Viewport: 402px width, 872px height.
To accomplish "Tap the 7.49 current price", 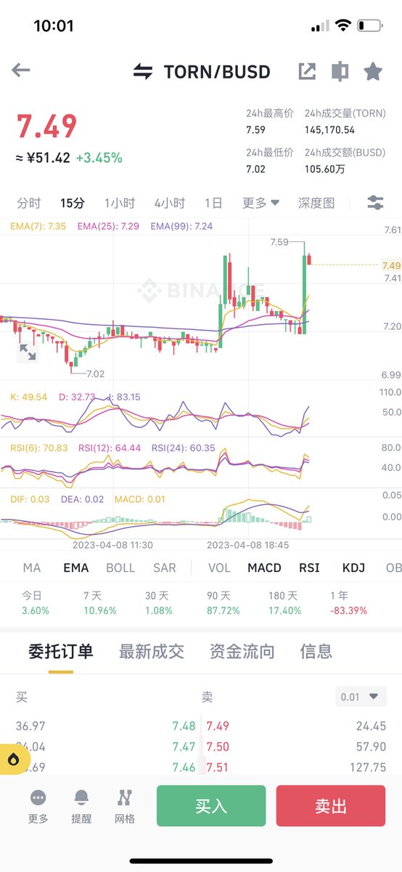I will click(46, 126).
